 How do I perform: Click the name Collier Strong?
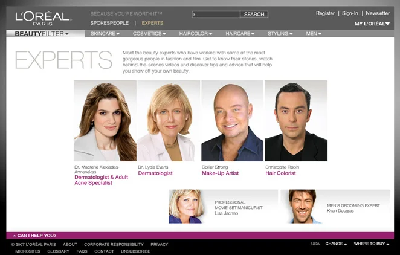tap(215, 167)
